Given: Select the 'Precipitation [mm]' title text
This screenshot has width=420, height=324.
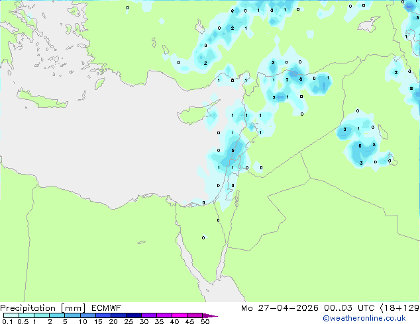Looking at the screenshot, I should [43, 308].
